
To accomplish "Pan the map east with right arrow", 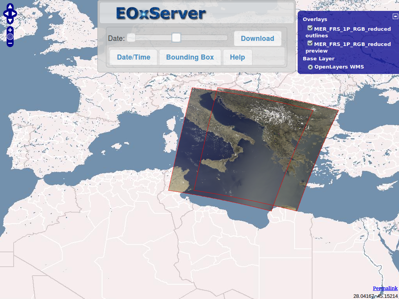I will (14, 14).
